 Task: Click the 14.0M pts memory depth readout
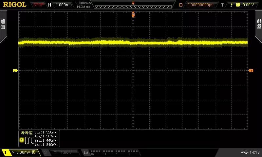coord(83,7)
